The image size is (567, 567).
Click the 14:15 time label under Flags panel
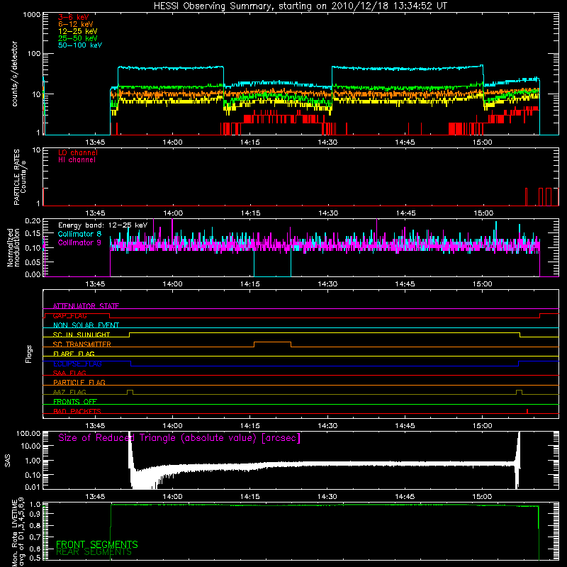pyautogui.click(x=250, y=426)
